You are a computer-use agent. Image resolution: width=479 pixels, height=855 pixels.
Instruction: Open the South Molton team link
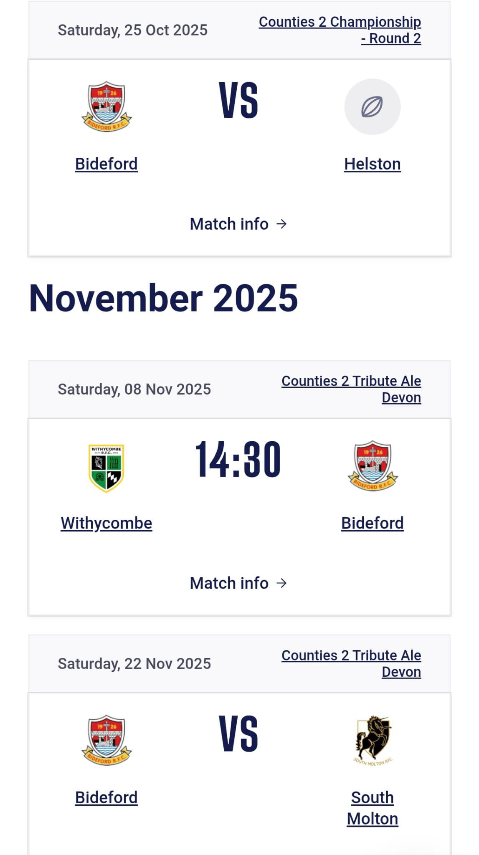coord(372,808)
